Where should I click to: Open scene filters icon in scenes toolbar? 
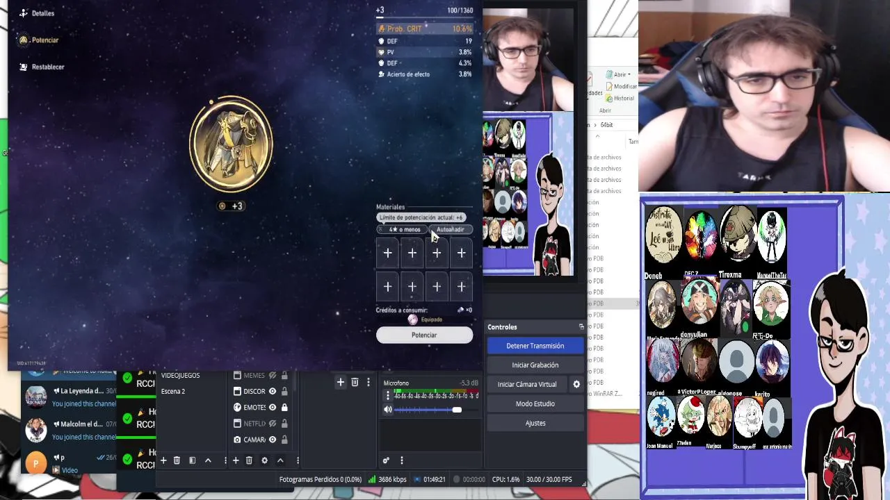coord(193,460)
